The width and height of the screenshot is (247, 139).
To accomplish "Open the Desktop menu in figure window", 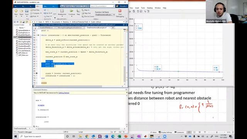I will tap(150, 8).
